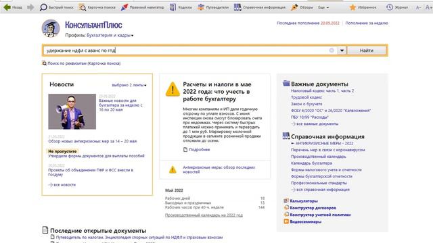433x243 pixels.
Task: Click the Важные документы folder icon
Action: tap(286, 83)
